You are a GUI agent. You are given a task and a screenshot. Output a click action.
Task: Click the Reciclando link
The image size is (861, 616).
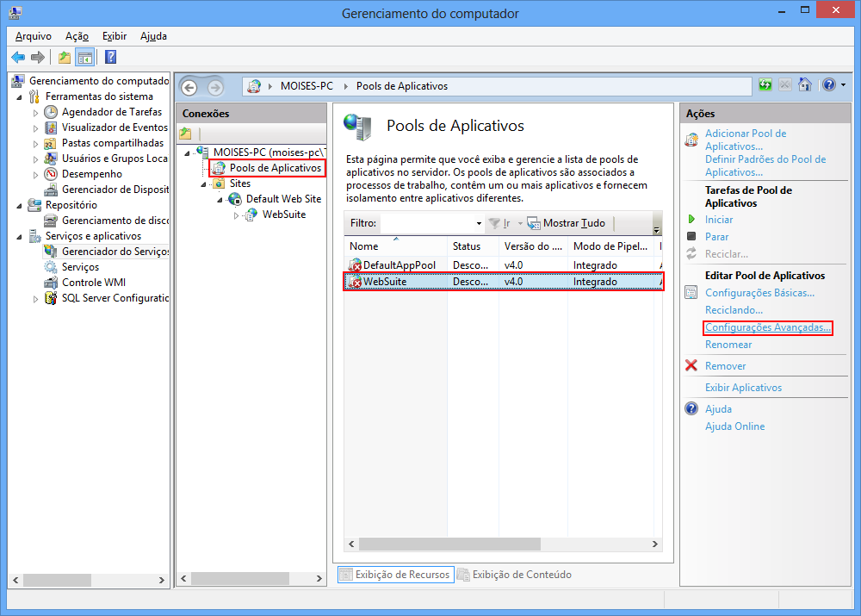click(734, 310)
